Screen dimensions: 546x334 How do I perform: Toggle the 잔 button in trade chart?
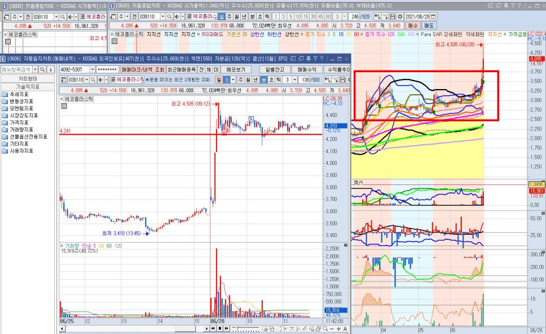point(201,69)
